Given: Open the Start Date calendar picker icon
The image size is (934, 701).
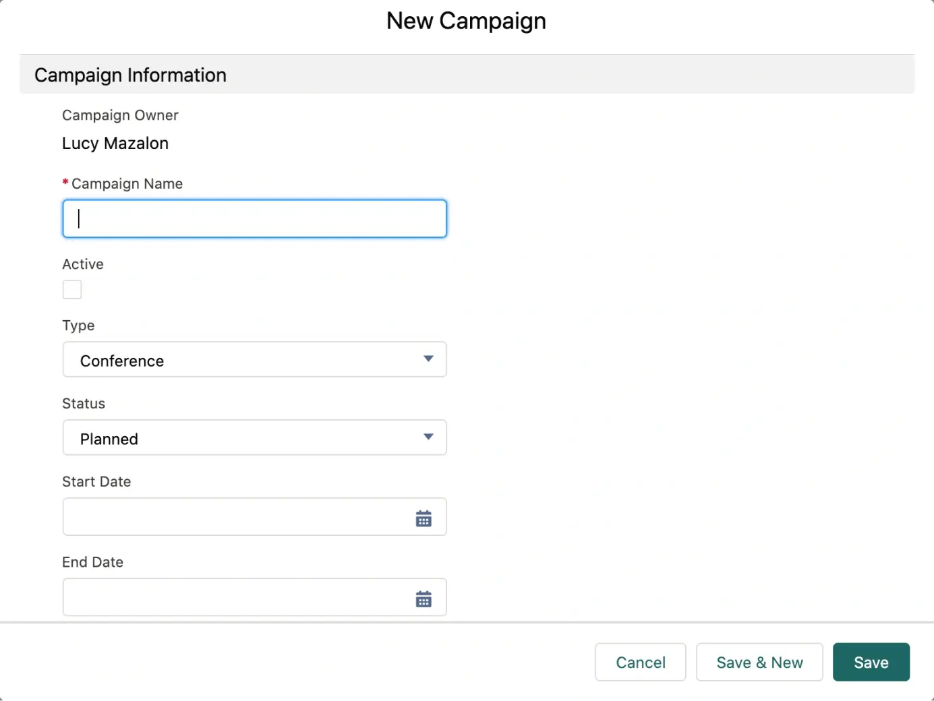Looking at the screenshot, I should tap(424, 518).
